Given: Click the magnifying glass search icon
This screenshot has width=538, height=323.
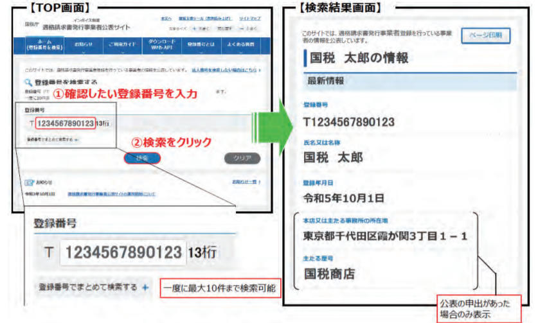Looking at the screenshot, I should [28, 83].
